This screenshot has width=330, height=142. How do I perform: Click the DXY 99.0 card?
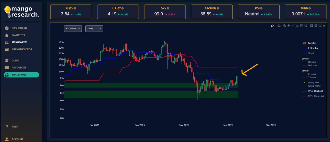[x=165, y=12]
